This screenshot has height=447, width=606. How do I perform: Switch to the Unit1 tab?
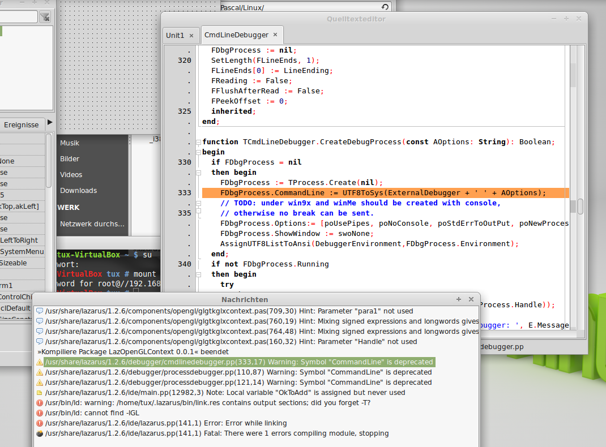(x=175, y=35)
